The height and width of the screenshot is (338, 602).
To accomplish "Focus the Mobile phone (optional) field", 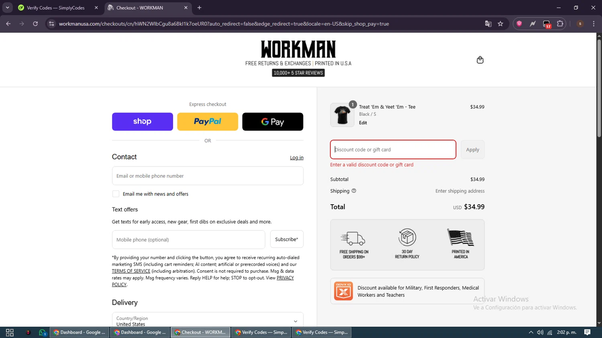I will [188, 239].
